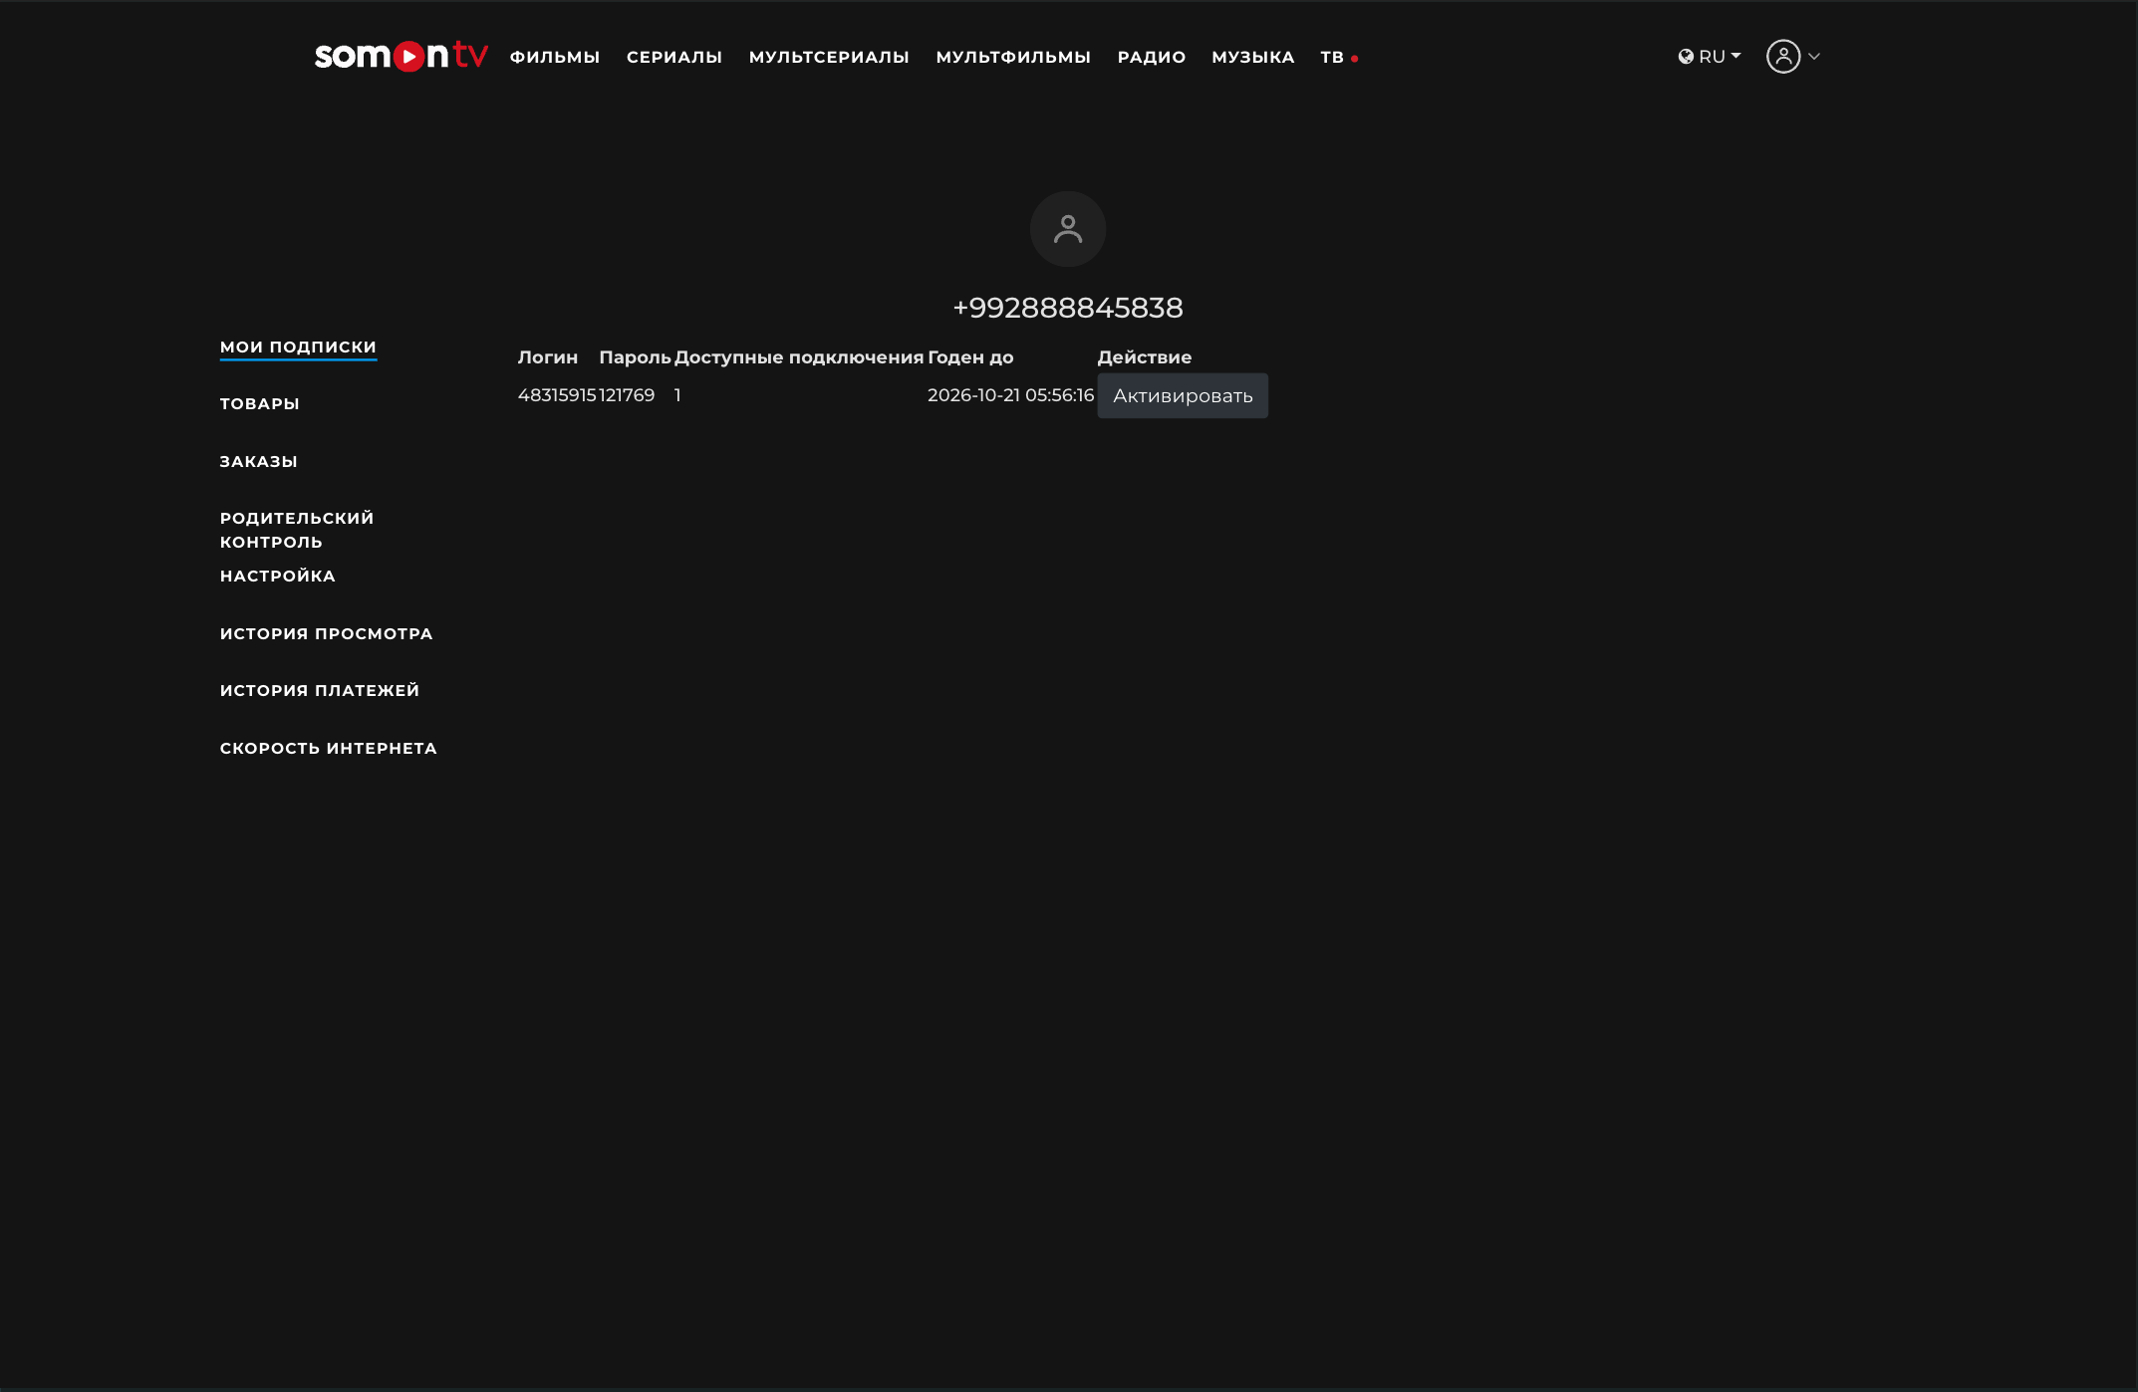
Task: Open Настройка in sidebar
Action: [278, 577]
